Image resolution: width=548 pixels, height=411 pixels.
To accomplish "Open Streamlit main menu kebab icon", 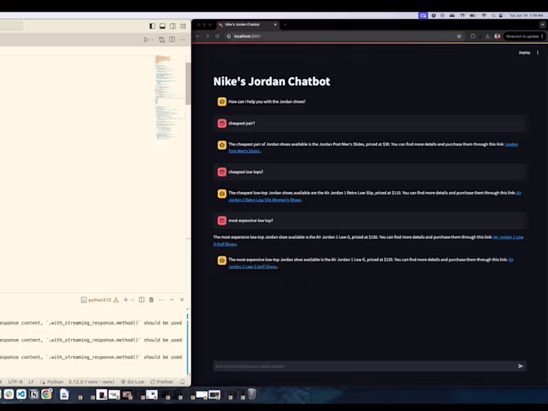I will coord(538,53).
